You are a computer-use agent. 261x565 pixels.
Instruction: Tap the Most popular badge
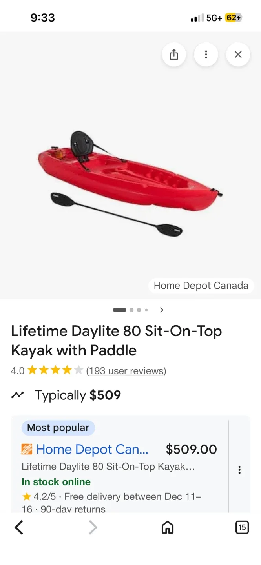pos(58,428)
